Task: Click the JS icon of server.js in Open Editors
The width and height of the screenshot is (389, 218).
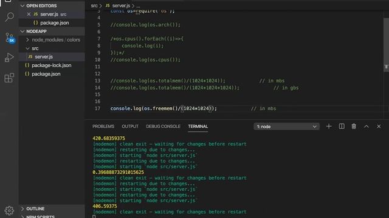Action: pos(36,14)
